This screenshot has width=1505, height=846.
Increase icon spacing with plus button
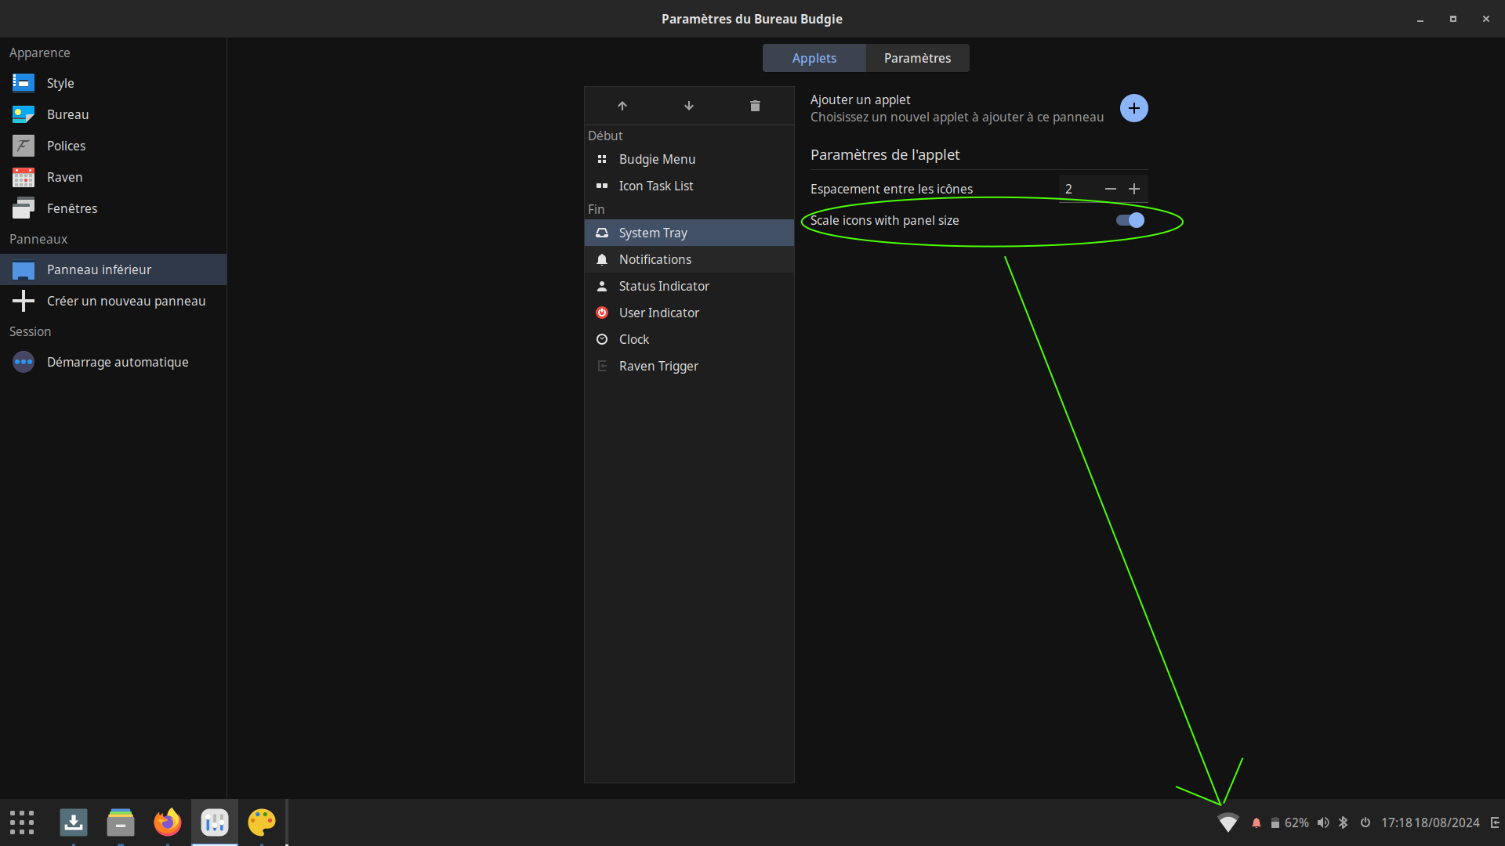point(1134,189)
